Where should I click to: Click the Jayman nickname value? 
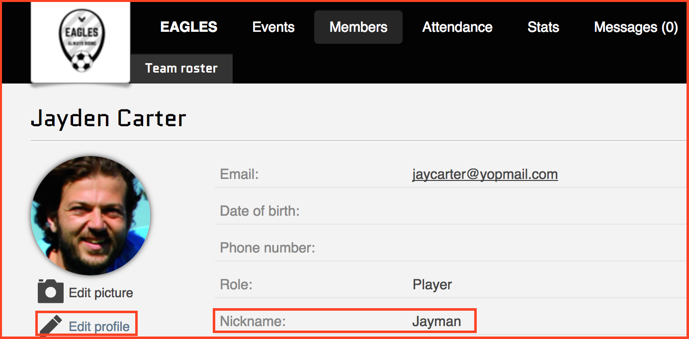coord(436,322)
